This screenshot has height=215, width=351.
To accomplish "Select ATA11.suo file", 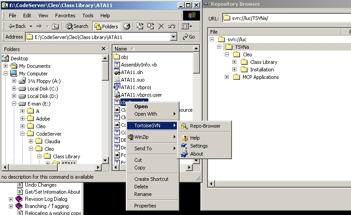I will tap(129, 80).
